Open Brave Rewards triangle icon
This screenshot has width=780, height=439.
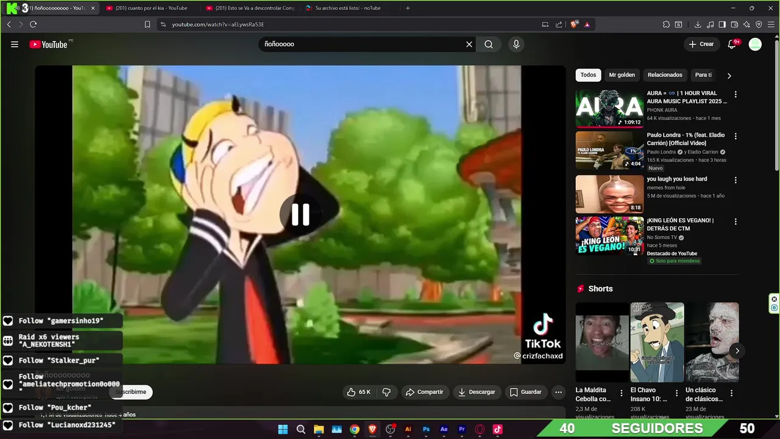click(587, 24)
